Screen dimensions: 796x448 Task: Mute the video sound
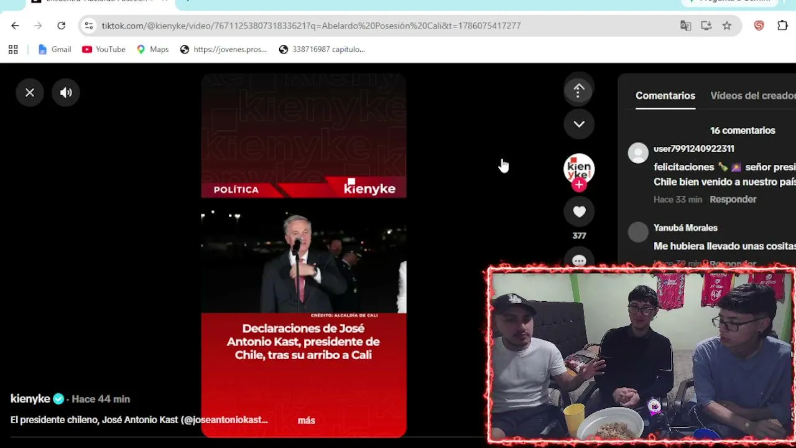click(x=66, y=93)
